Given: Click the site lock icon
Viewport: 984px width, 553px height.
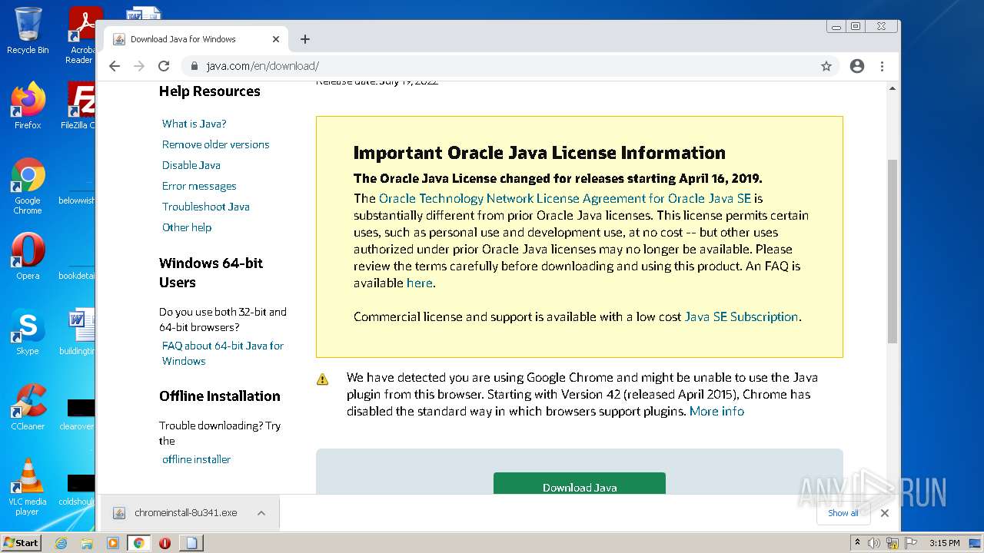Looking at the screenshot, I should point(194,66).
